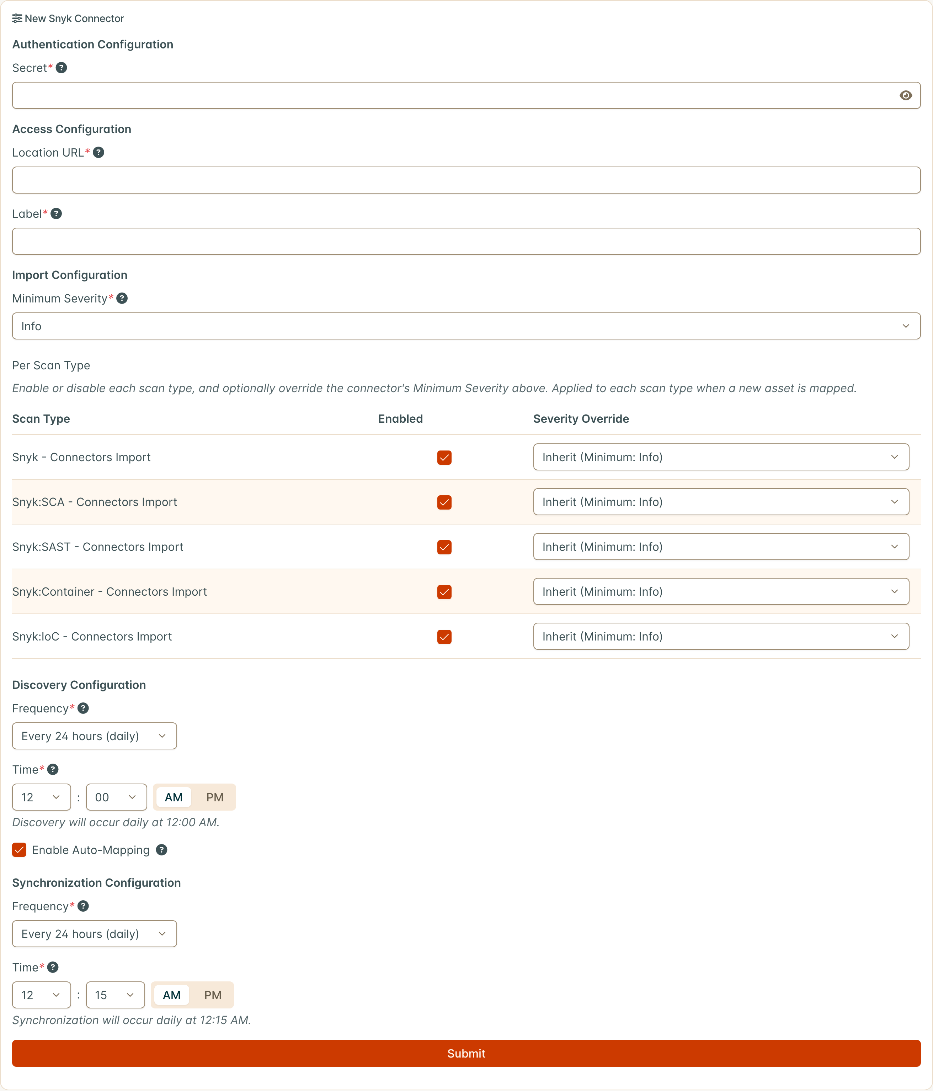
Task: Select AM for Discovery time
Action: click(174, 797)
